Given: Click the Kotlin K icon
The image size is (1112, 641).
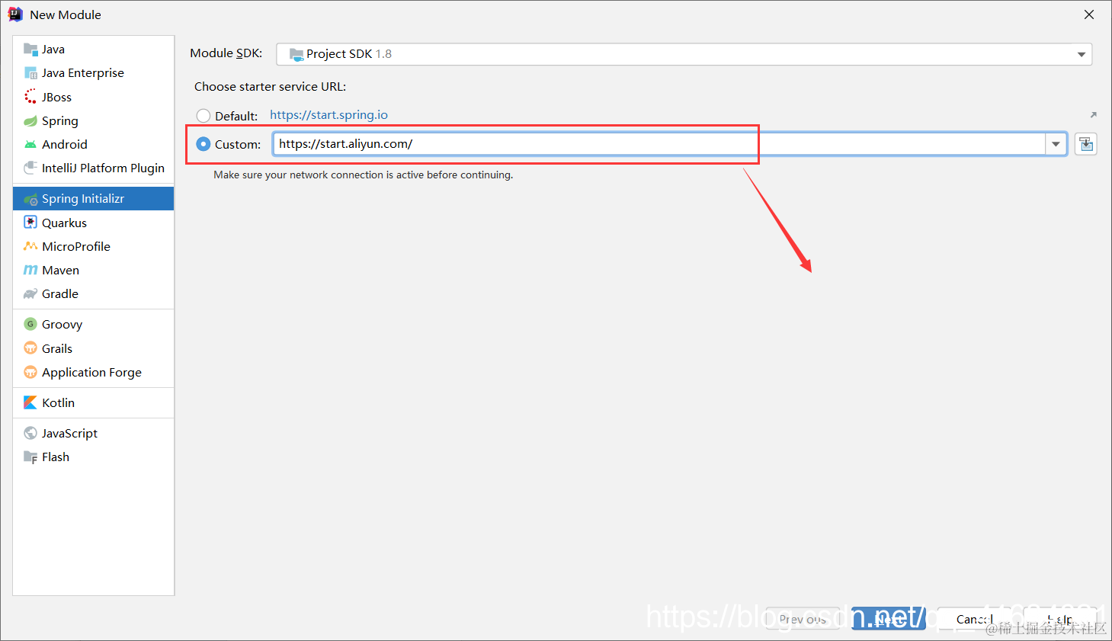Looking at the screenshot, I should [30, 402].
